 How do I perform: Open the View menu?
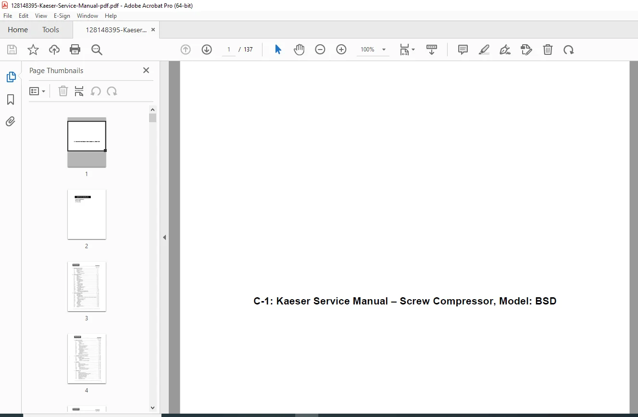41,16
